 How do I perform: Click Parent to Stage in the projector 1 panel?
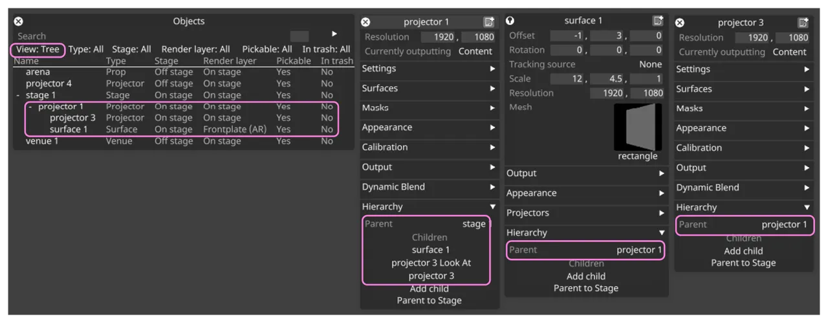(x=430, y=300)
